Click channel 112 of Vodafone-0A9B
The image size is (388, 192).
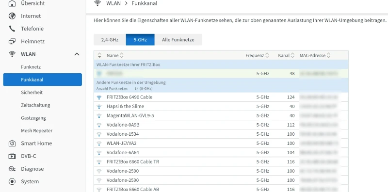tap(291, 125)
